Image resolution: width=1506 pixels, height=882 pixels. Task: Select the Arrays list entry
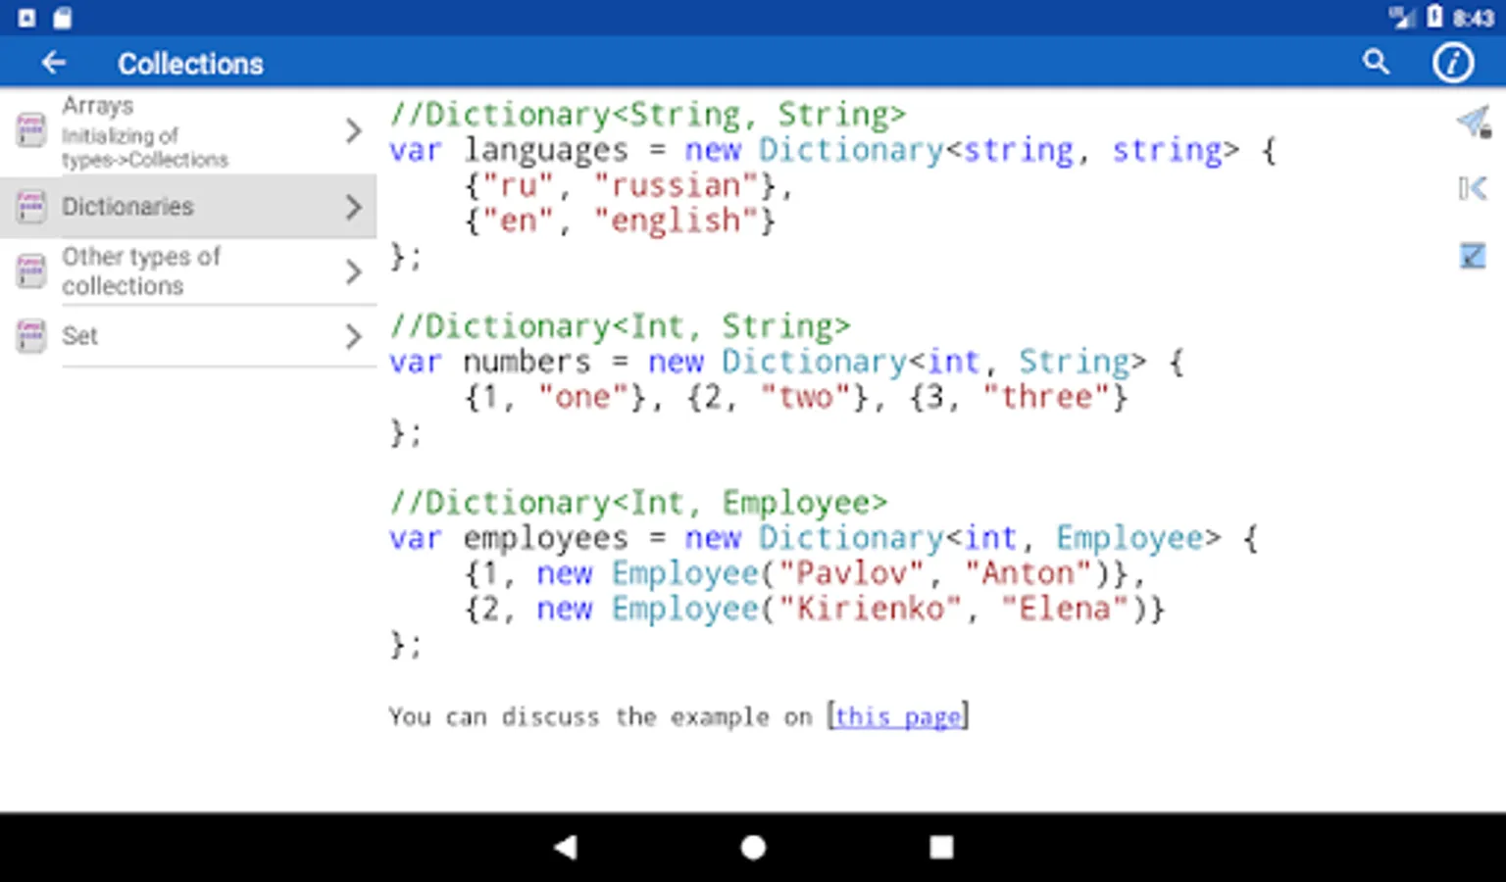coord(188,131)
